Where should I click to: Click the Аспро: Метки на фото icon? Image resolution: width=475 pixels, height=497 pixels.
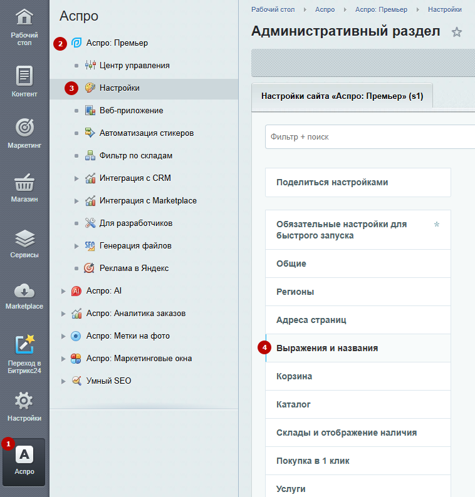click(76, 336)
